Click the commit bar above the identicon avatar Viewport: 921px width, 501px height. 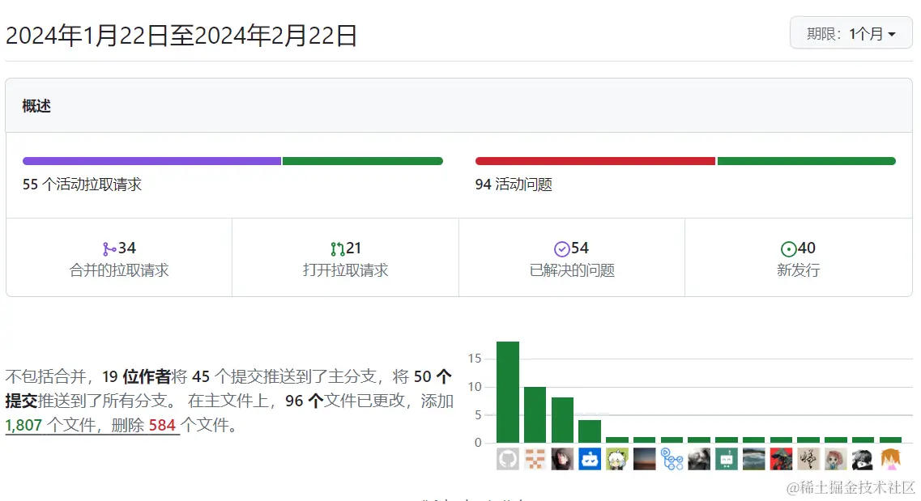535,414
